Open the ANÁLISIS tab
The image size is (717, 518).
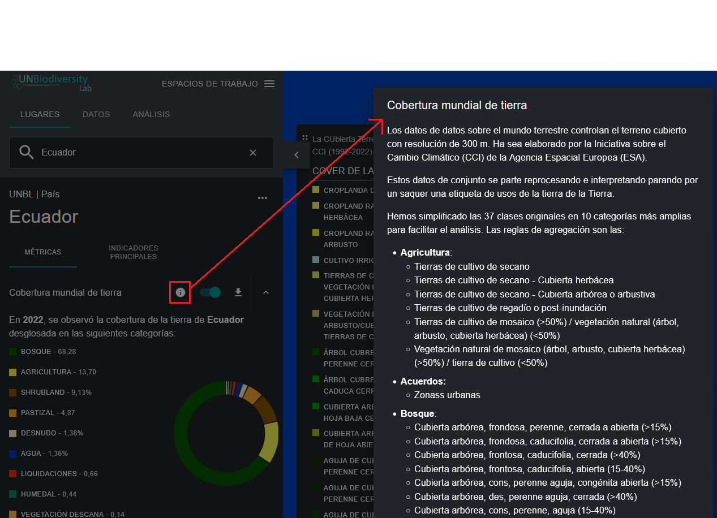pyautogui.click(x=151, y=114)
